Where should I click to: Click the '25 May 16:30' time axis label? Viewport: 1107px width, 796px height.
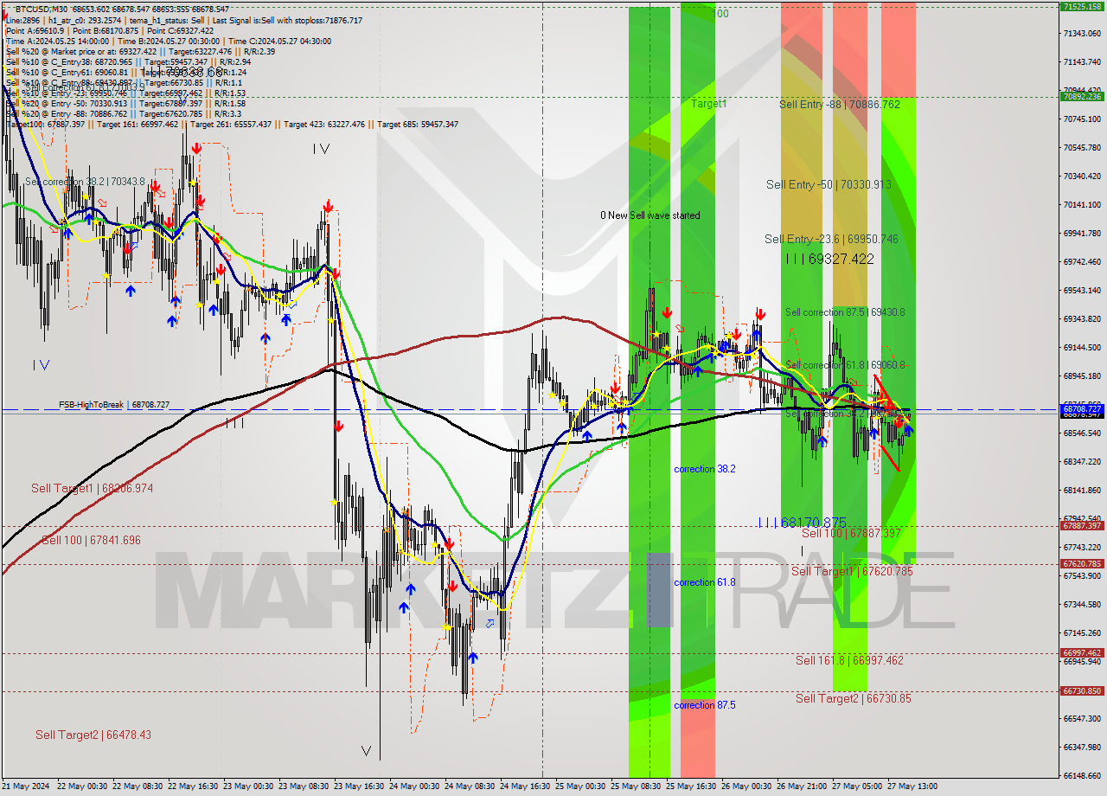689,786
